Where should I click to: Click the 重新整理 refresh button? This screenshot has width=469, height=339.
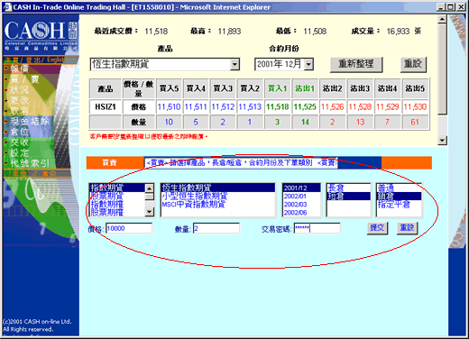tap(356, 64)
